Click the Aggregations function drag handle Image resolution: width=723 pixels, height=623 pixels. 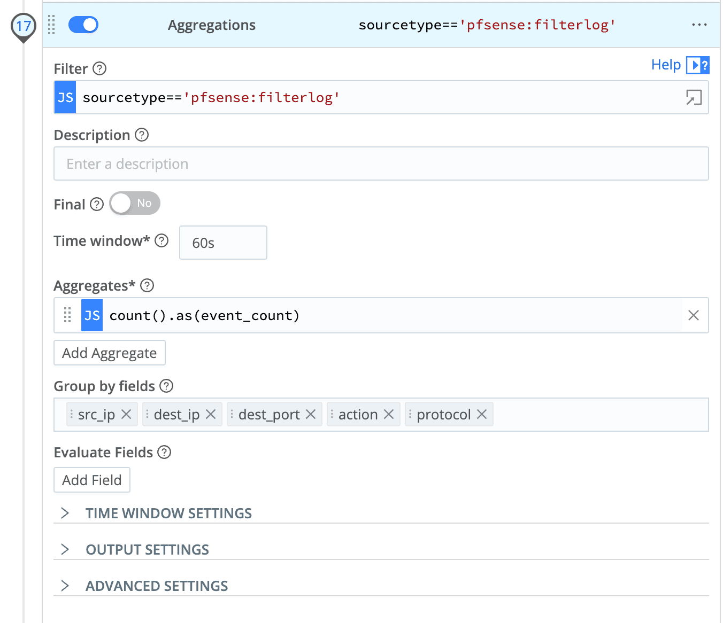[x=51, y=25]
